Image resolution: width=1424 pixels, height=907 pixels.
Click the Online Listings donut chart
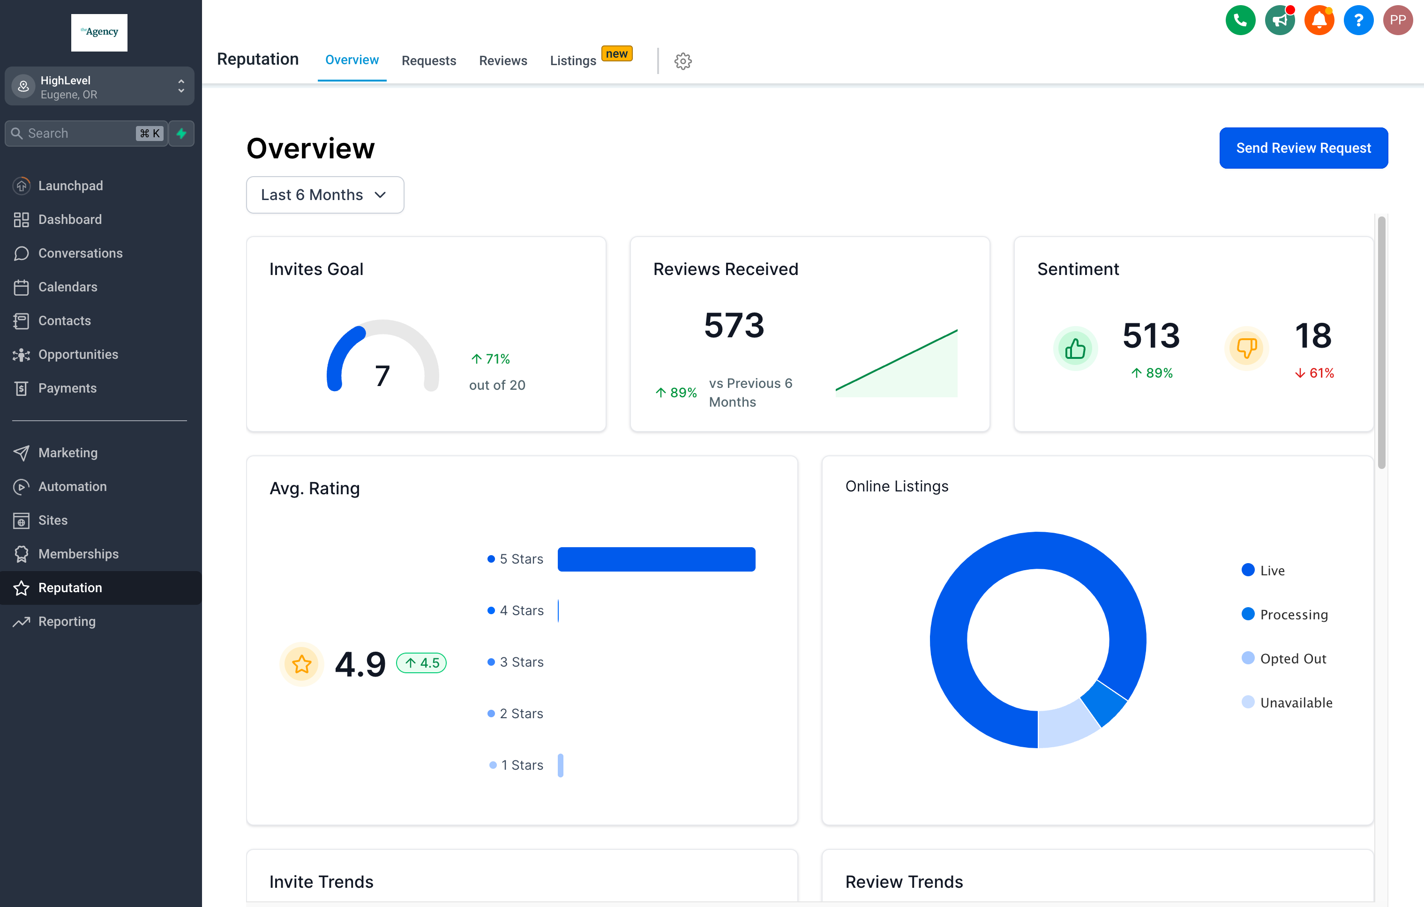[1038, 640]
